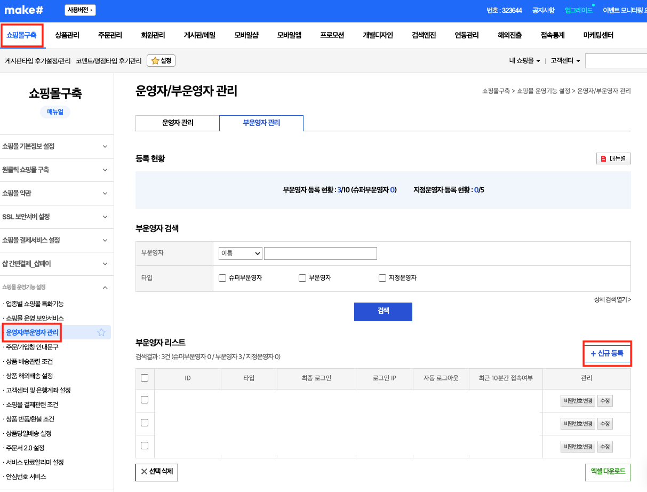The width and height of the screenshot is (647, 492).
Task: Click the 엑셀 다운로드 button
Action: coord(608,472)
